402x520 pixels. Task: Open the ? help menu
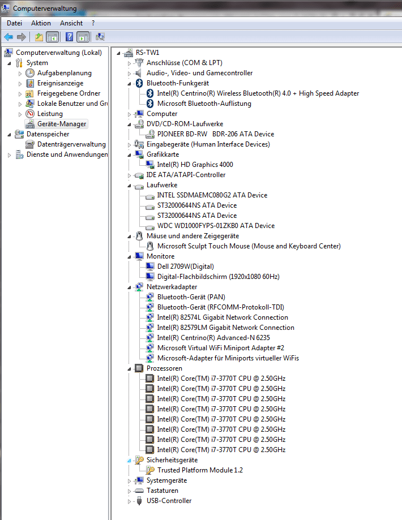point(93,23)
